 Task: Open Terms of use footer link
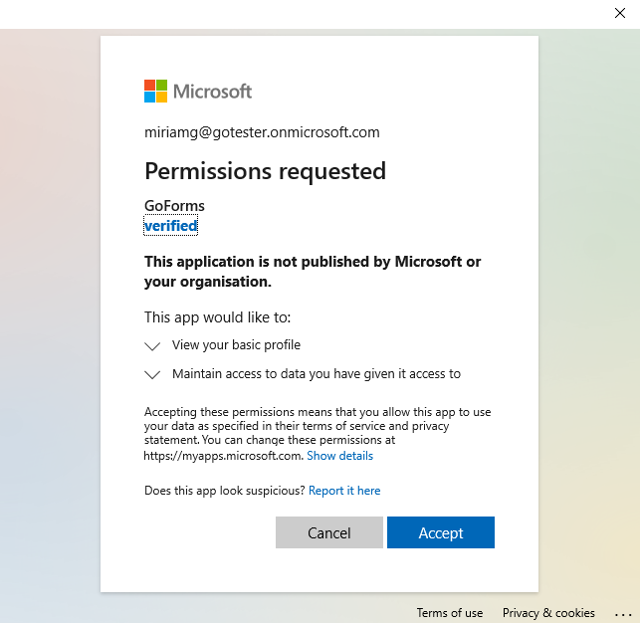[449, 612]
